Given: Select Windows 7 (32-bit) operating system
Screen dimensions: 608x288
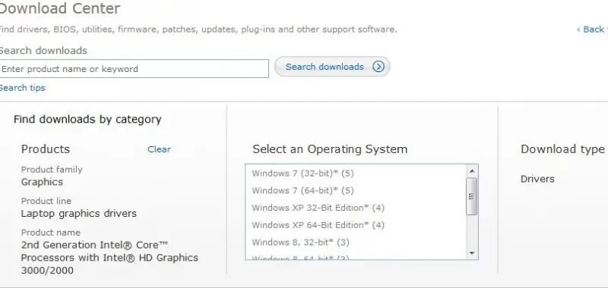Looking at the screenshot, I should 302,174.
